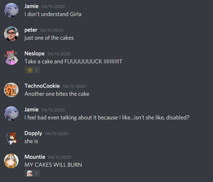This screenshot has height=182, width=213.
Task: Toggle the emoji reaction under Neslope's message
Action: click(32, 70)
